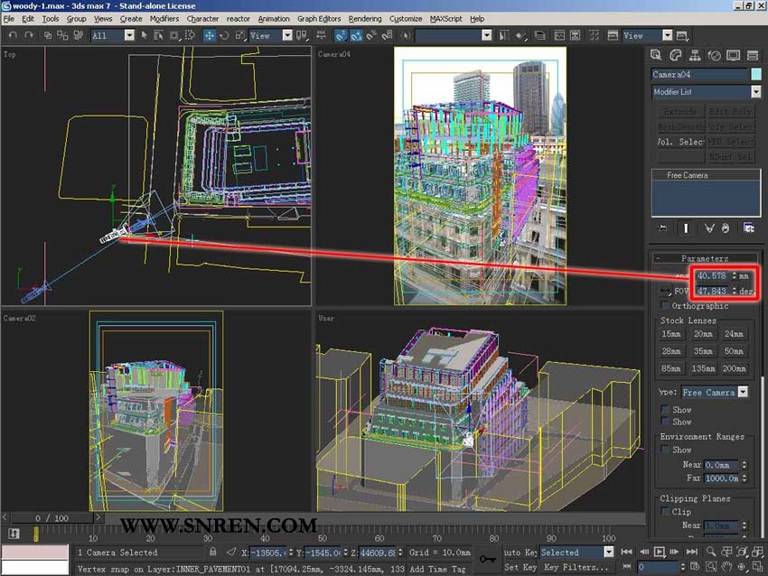The width and height of the screenshot is (768, 576).
Task: Select the Scale tool
Action: coord(240,35)
